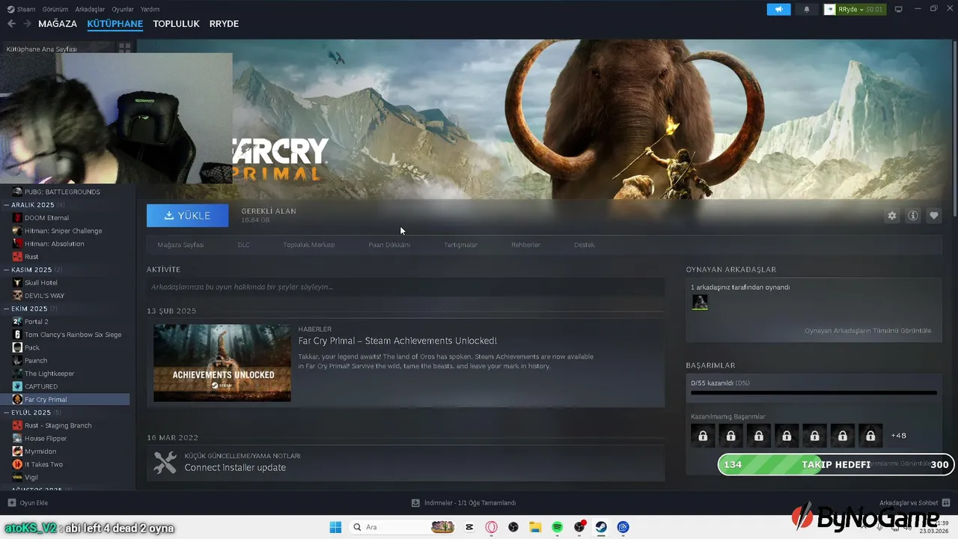The height and width of the screenshot is (539, 958).
Task: Add Far Cry Primal to favorites heart
Action: tap(934, 216)
